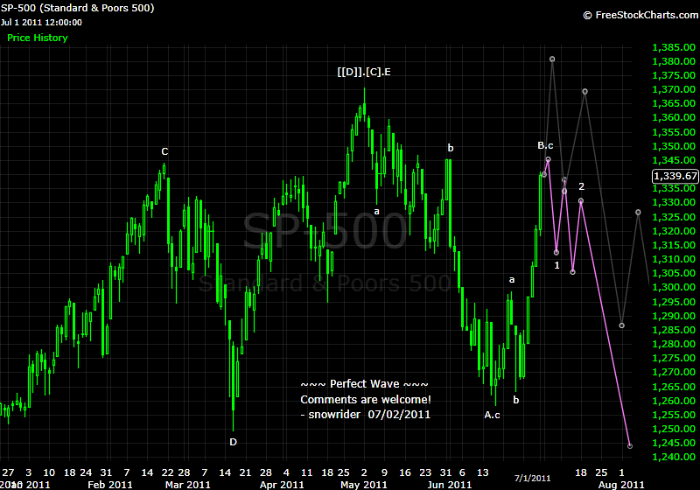
Task: Click the ~~~ Perfect Wave ~~~ annotation
Action: click(364, 384)
